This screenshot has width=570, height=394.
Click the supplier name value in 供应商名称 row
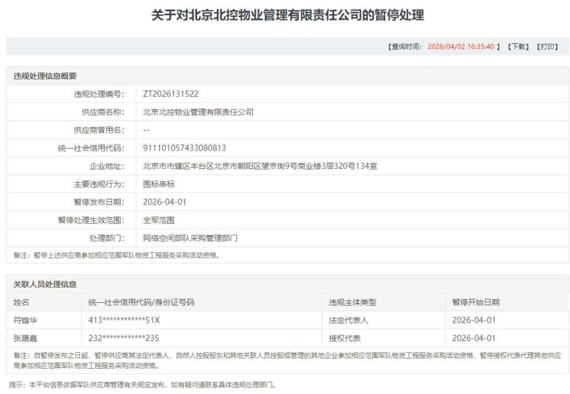pos(198,112)
